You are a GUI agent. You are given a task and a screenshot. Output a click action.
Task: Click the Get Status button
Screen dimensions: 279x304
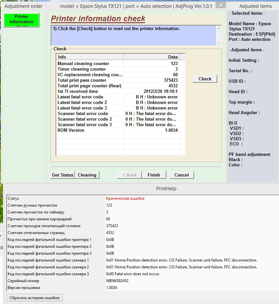pos(62,175)
